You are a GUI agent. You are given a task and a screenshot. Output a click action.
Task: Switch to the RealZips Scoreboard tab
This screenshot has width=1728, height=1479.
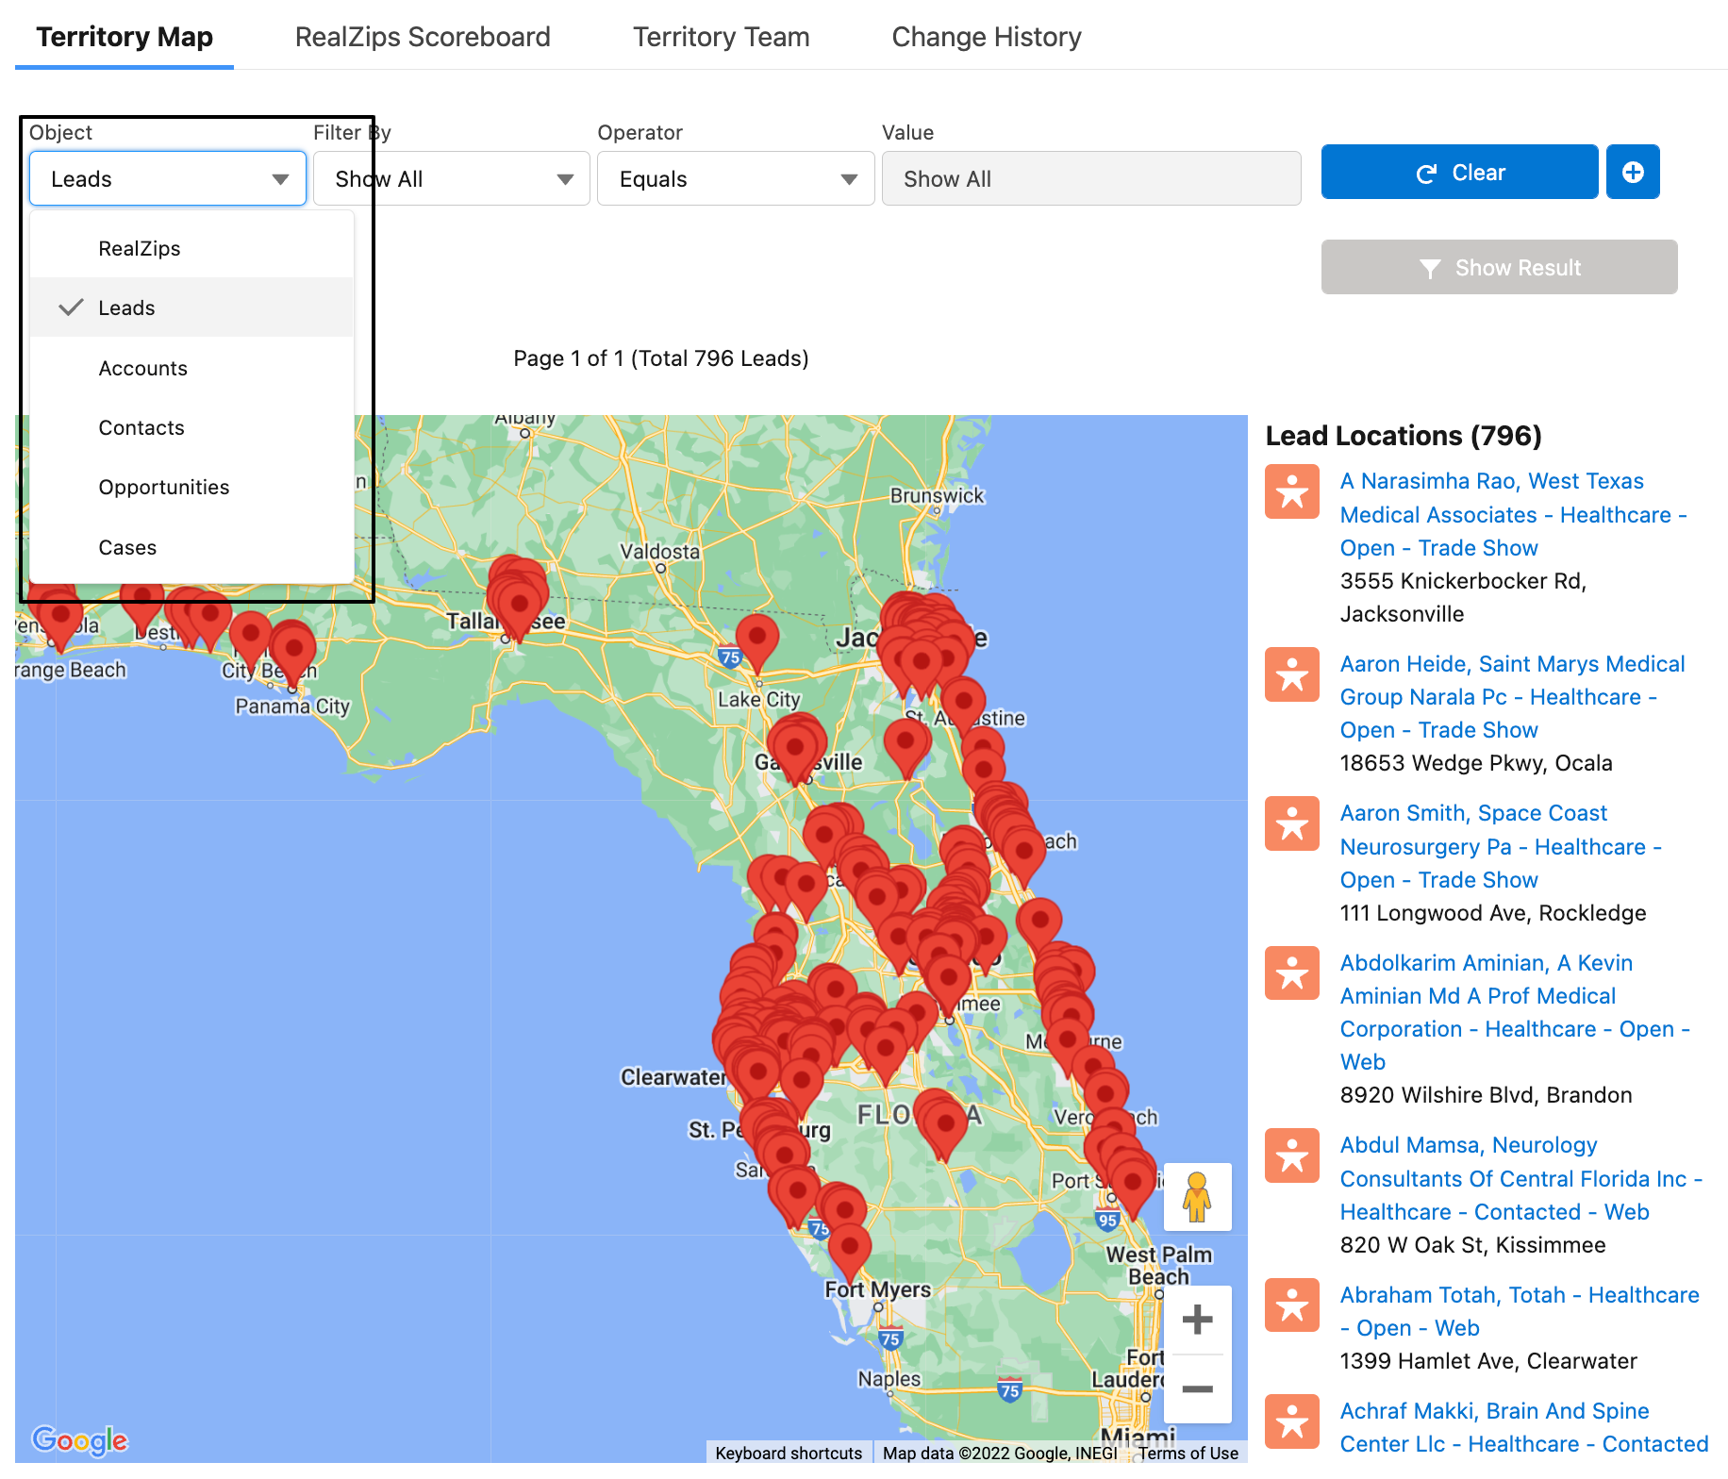click(x=423, y=37)
